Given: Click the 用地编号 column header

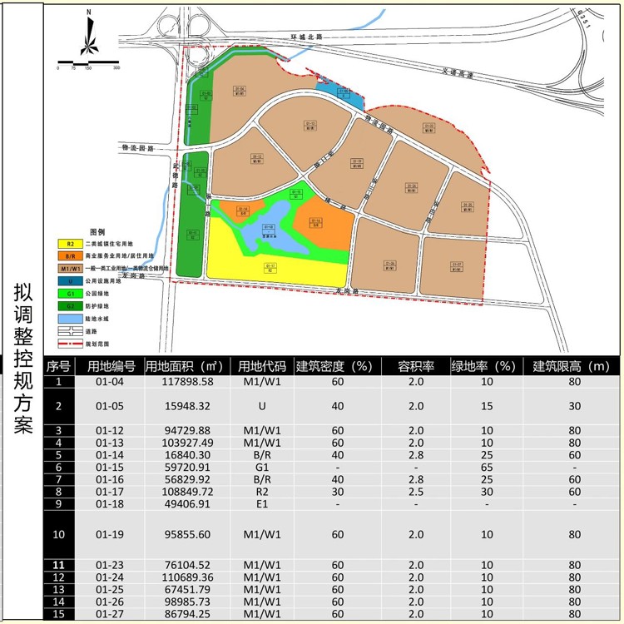Looking at the screenshot, I should pos(111,367).
